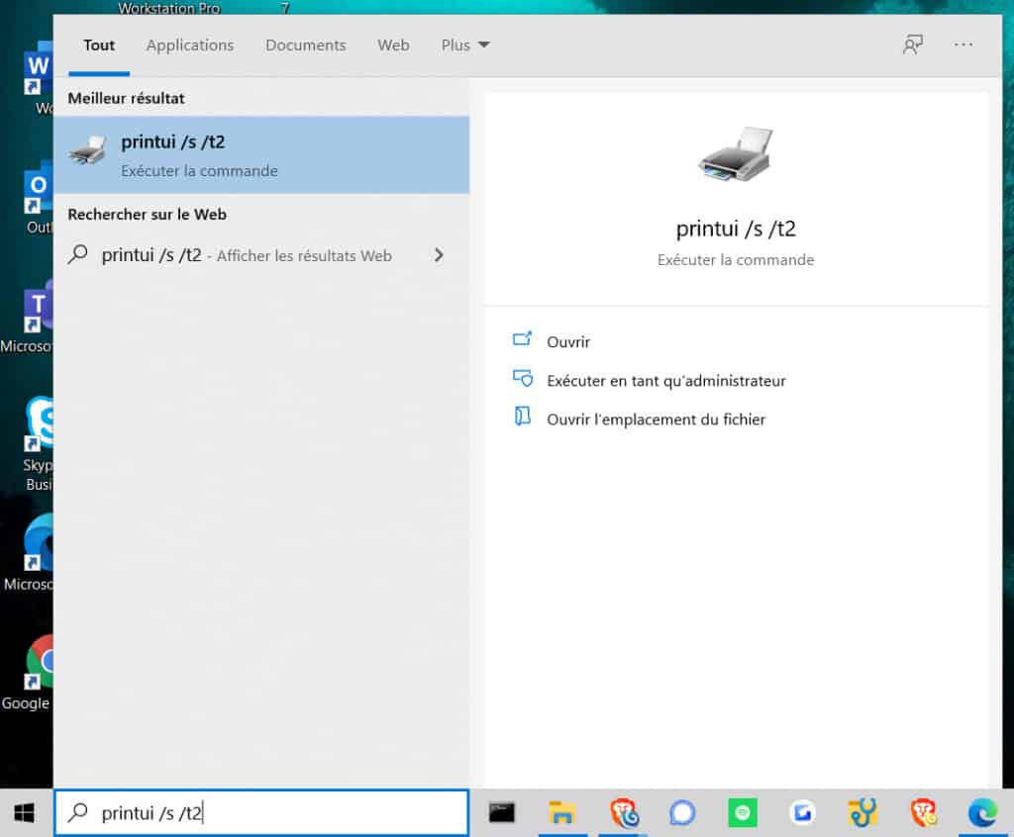Screen dimensions: 1014x837
Task: Open the yellow-and-blue snake taskbar icon
Action: (862, 812)
